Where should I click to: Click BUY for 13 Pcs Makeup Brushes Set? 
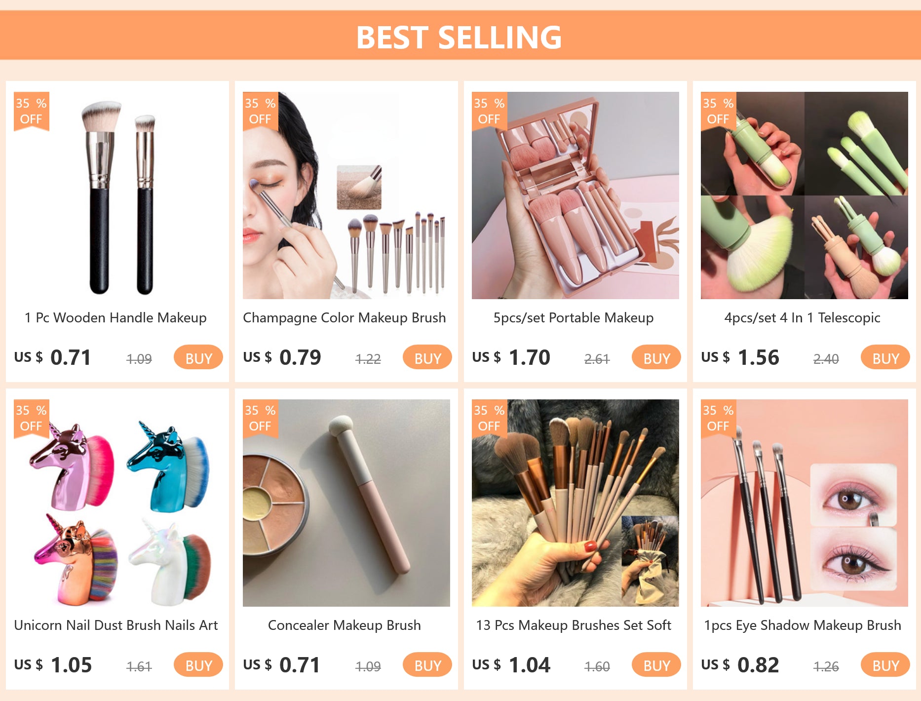click(656, 665)
